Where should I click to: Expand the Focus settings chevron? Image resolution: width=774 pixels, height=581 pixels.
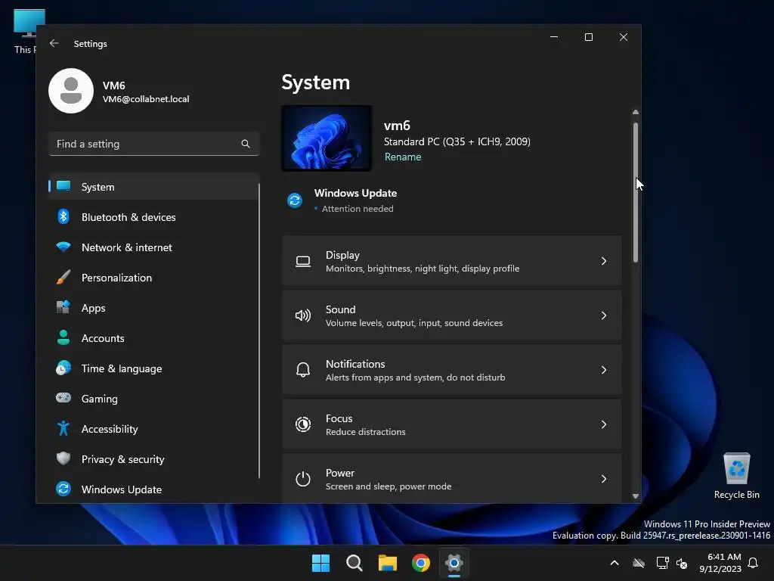tap(604, 424)
